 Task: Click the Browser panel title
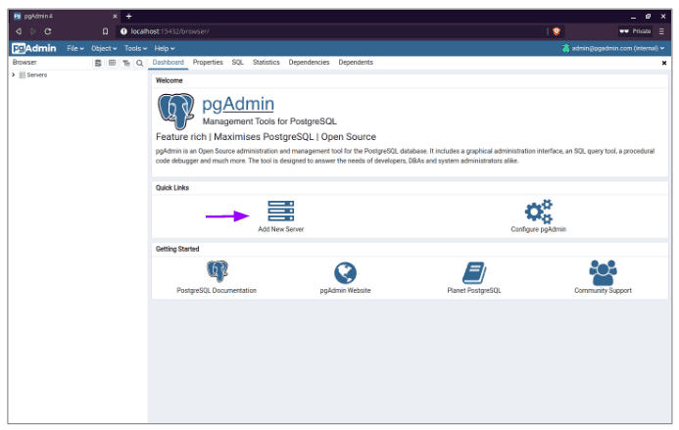[24, 63]
